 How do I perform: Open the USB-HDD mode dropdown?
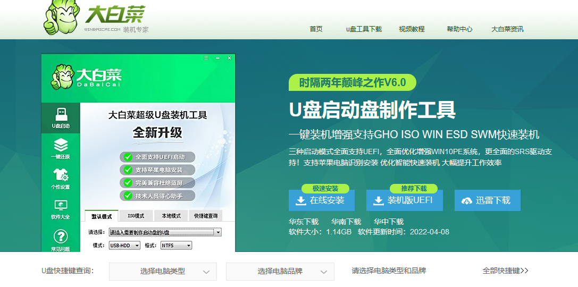click(x=124, y=246)
